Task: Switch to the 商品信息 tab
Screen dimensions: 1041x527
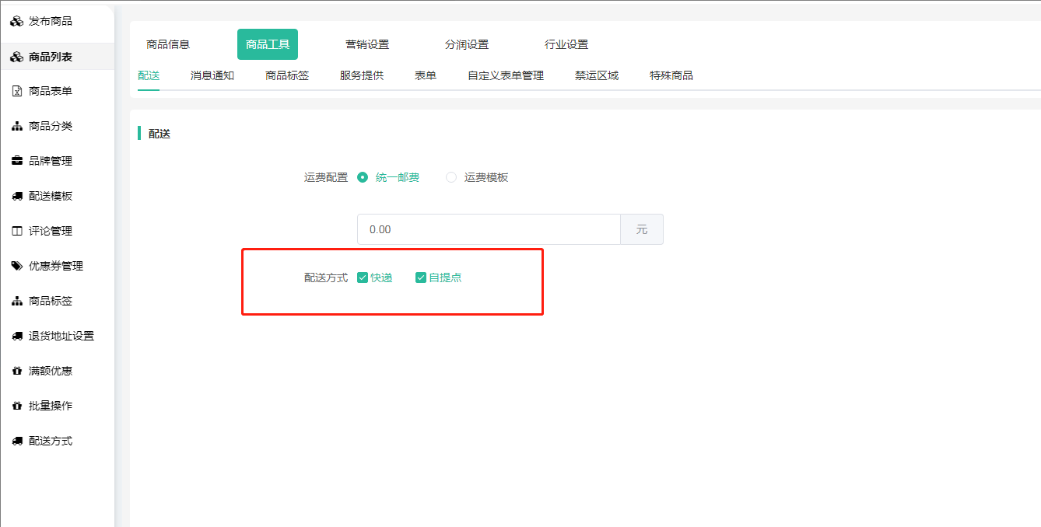Action: point(168,44)
